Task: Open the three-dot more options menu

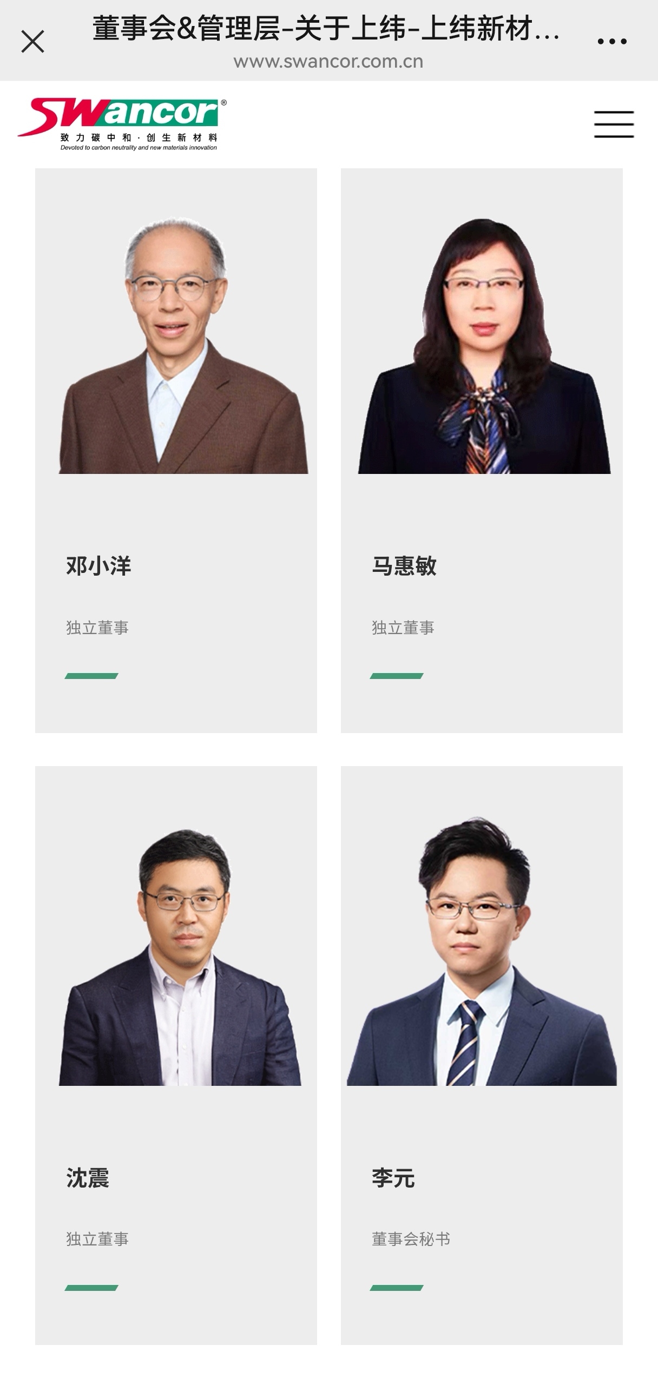Action: [x=612, y=42]
